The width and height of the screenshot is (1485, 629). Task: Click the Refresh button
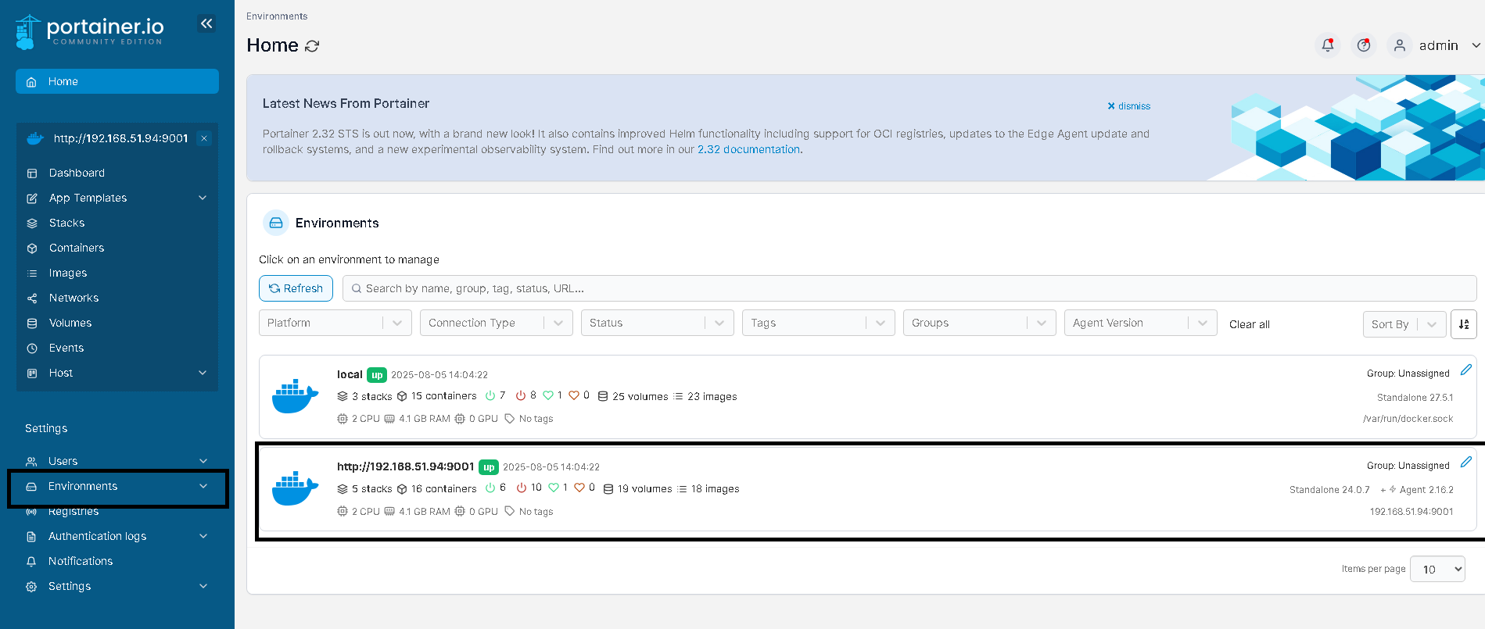(x=296, y=288)
